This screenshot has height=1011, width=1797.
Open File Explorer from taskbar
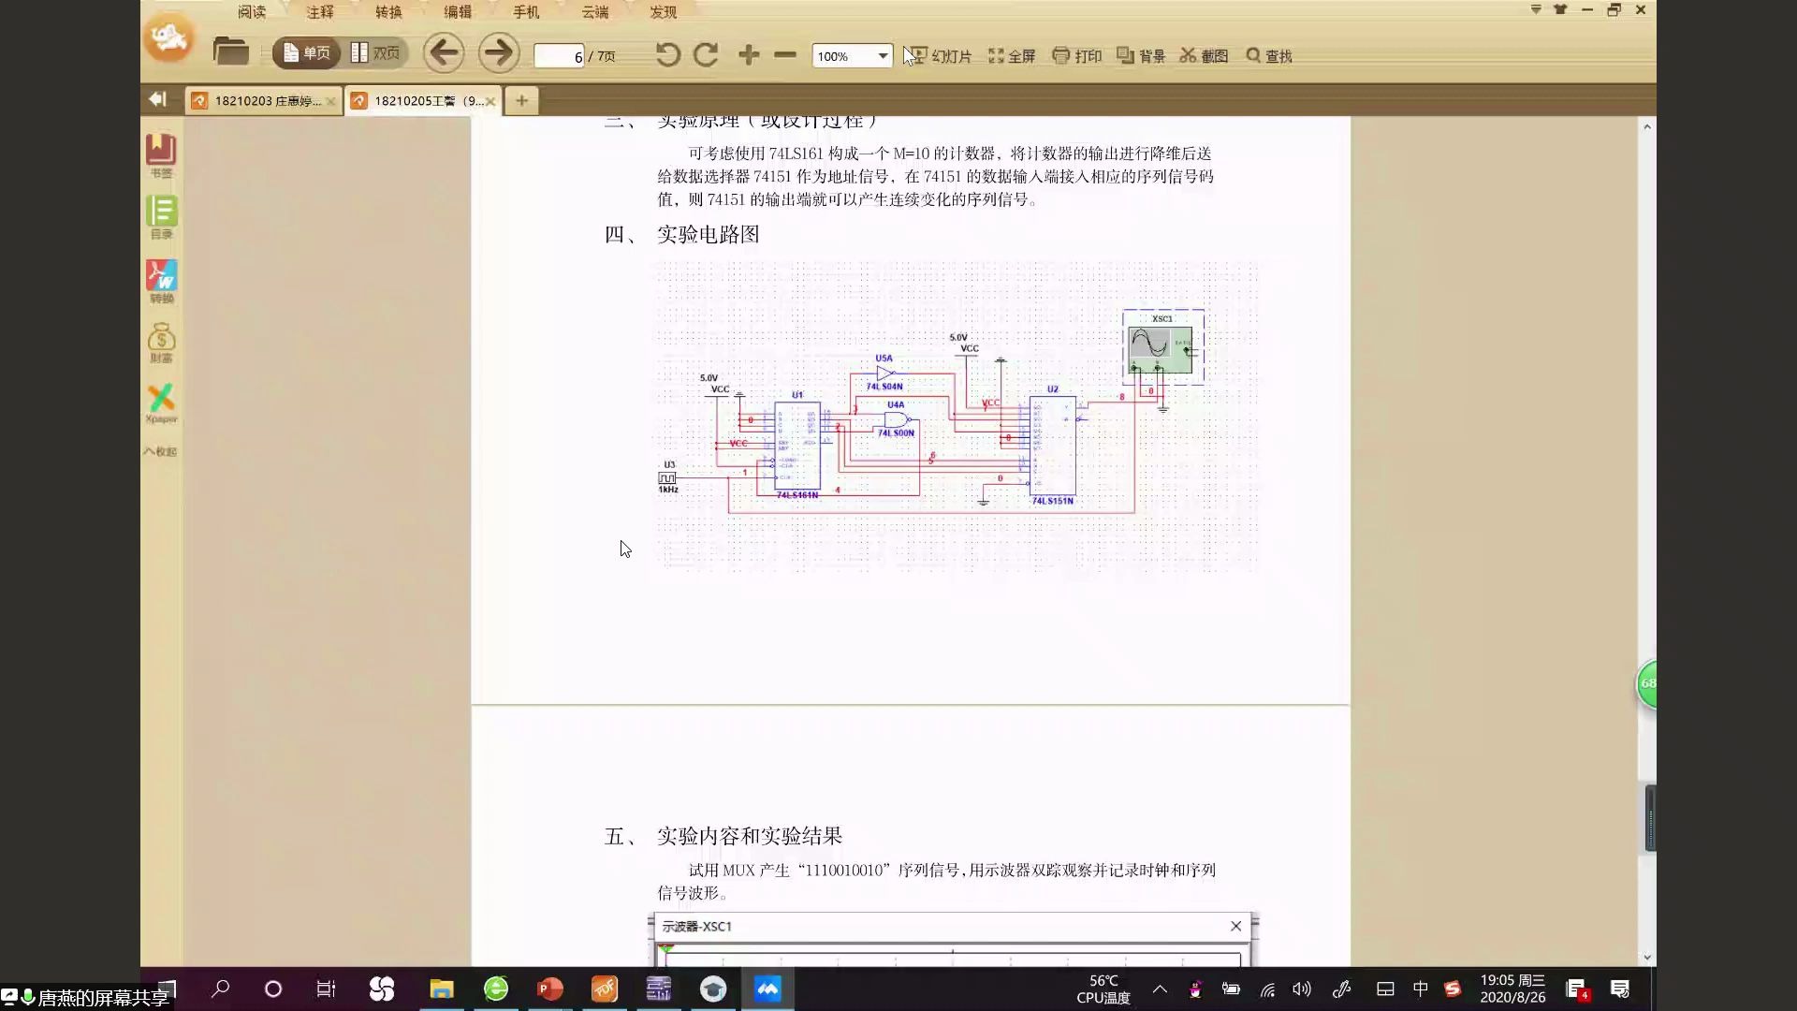pyautogui.click(x=442, y=989)
